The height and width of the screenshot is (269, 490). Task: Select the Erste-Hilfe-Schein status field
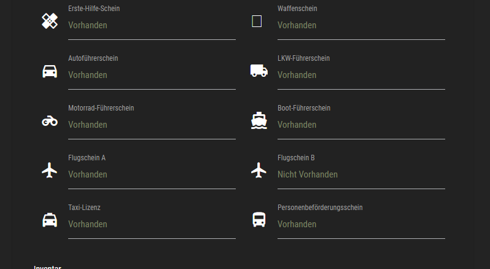pyautogui.click(x=152, y=26)
